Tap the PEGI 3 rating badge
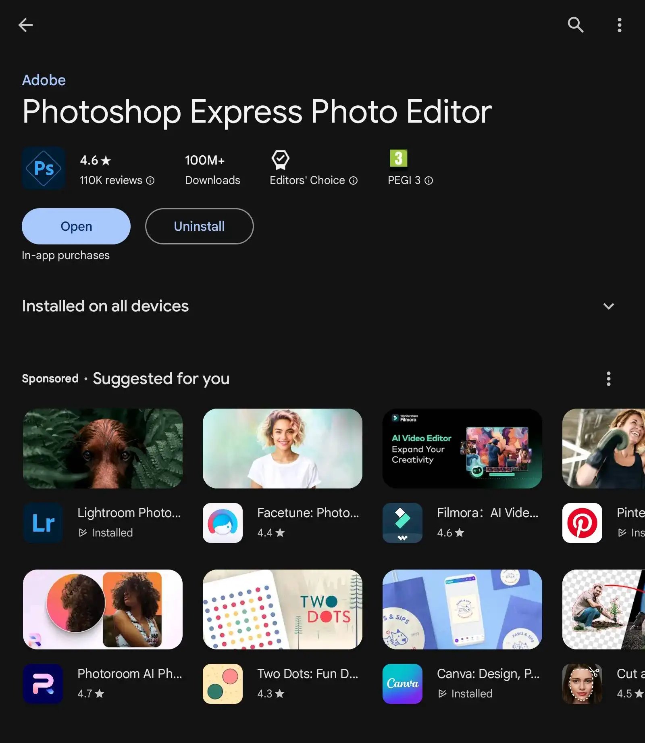Screen dimensions: 645x743 tap(398, 159)
